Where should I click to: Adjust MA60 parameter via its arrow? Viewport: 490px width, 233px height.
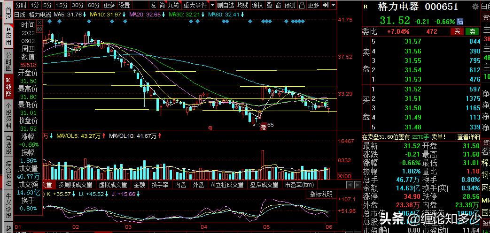tap(243, 15)
